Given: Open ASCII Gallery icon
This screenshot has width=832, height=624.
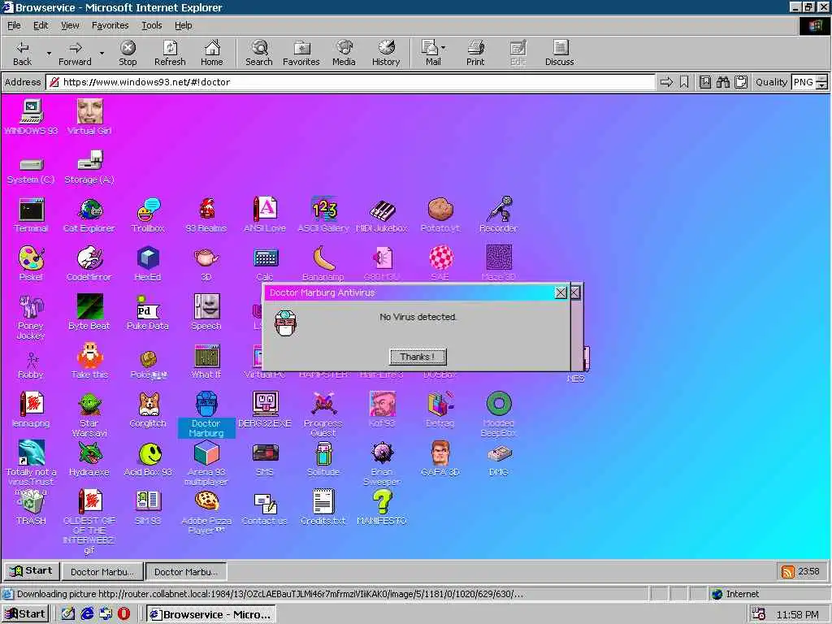Looking at the screenshot, I should 323,214.
